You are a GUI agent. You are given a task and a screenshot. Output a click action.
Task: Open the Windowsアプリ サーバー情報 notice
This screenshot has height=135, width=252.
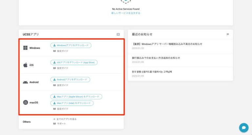click(x=167, y=44)
